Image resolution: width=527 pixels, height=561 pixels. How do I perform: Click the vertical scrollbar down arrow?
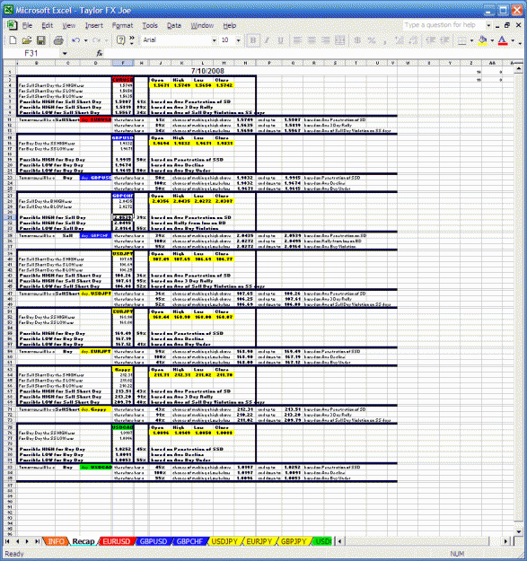(x=518, y=532)
